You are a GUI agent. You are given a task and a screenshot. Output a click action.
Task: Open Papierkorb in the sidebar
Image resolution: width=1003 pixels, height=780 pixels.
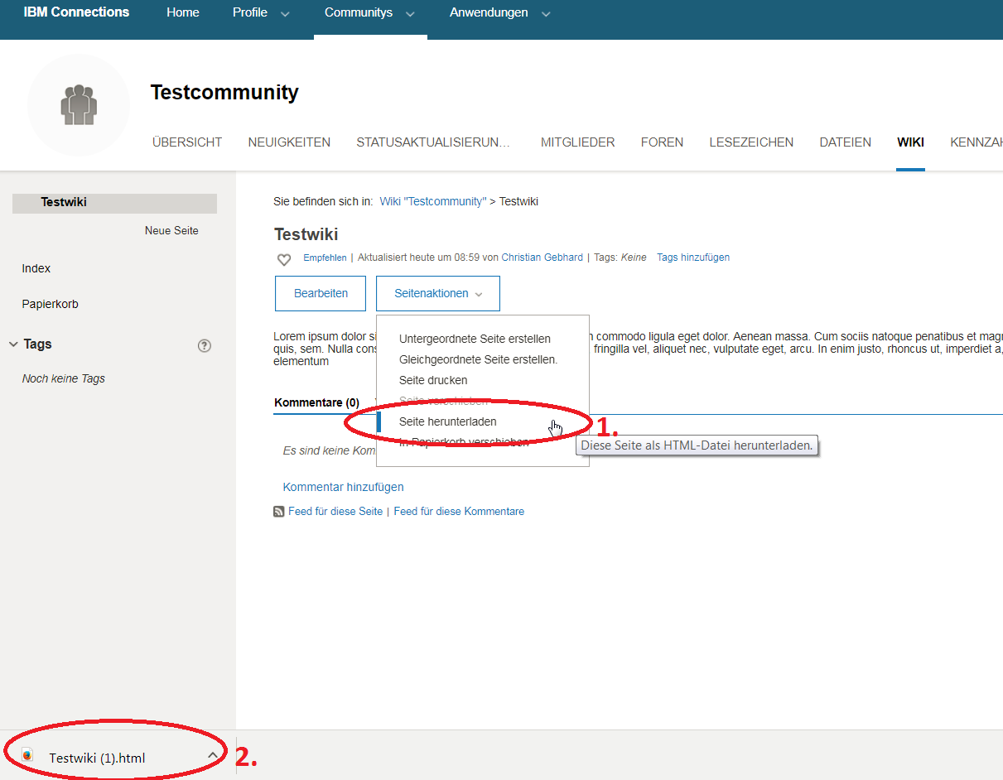point(51,304)
